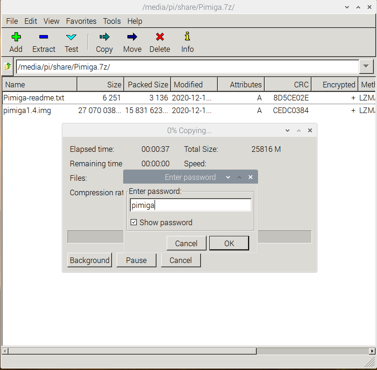This screenshot has height=370, width=377.
Task: Click the copy progress bar
Action: 190,237
